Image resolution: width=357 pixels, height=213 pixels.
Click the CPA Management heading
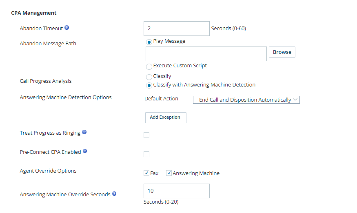(x=34, y=13)
